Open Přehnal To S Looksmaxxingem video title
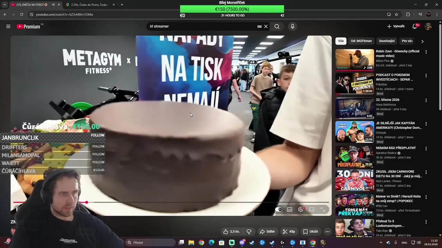442x248 pixels. click(x=390, y=224)
